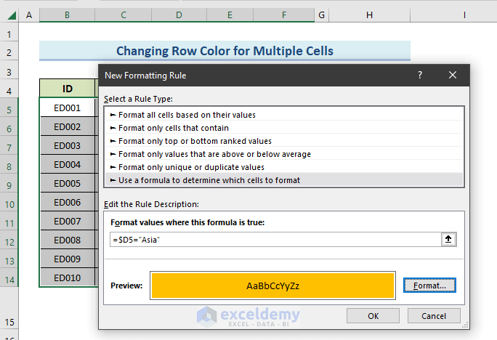
Task: Click cell ED006
Action: [67, 202]
